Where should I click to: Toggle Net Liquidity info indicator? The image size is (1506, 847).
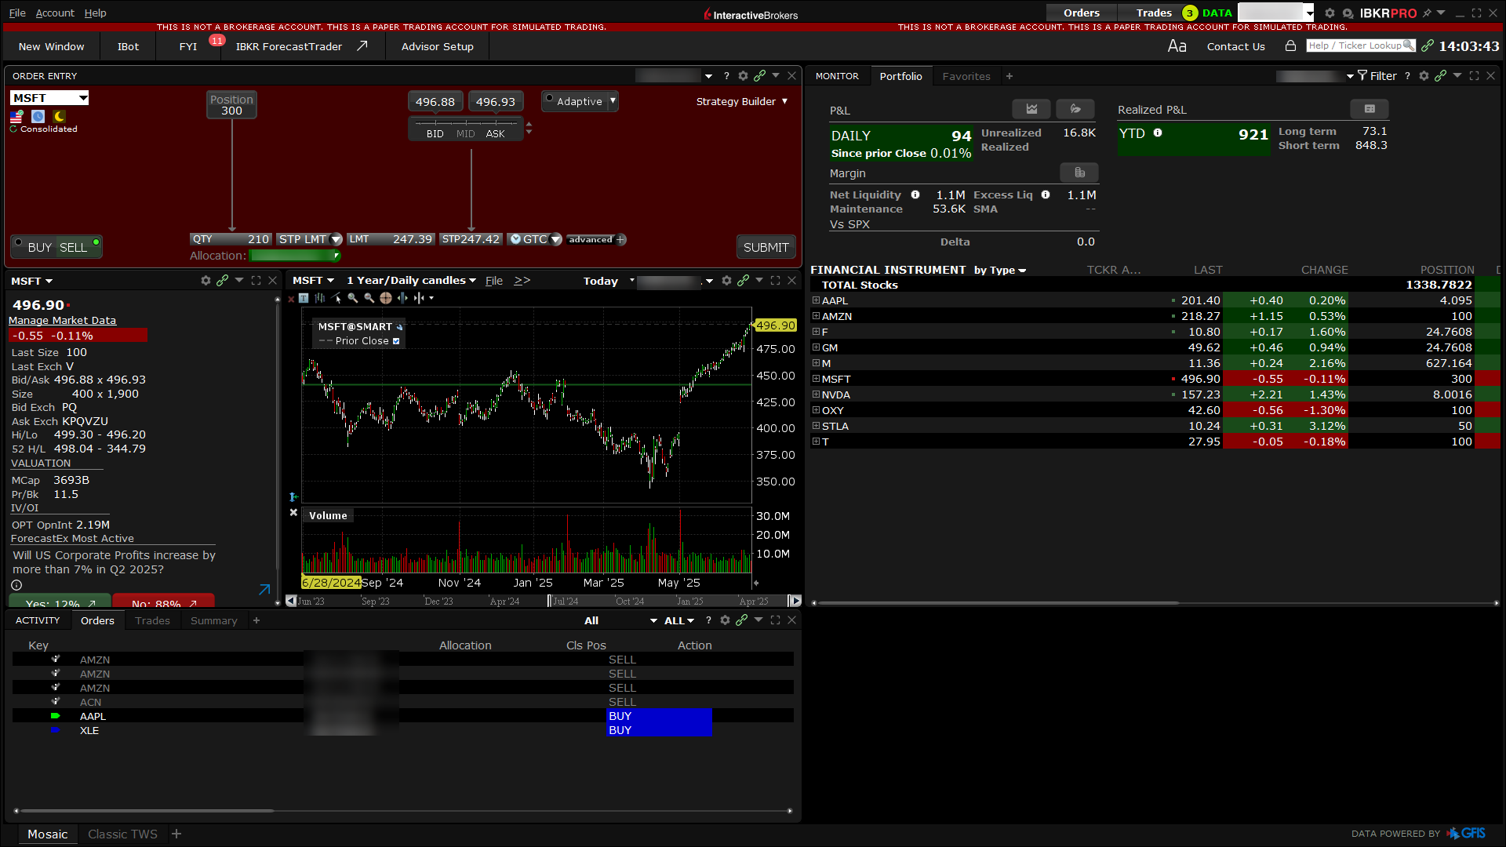click(x=915, y=194)
